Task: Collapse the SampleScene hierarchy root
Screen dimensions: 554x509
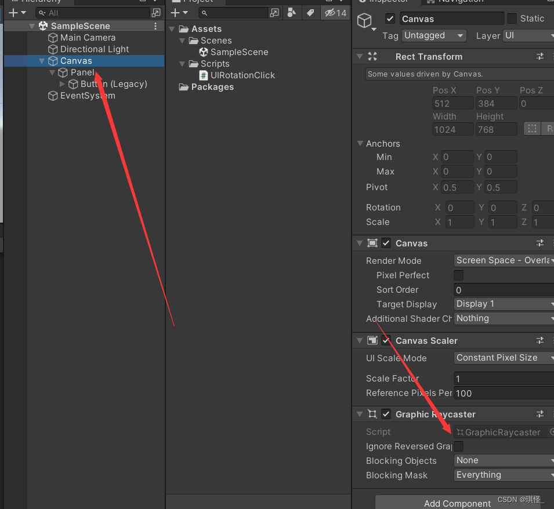Action: [x=32, y=26]
